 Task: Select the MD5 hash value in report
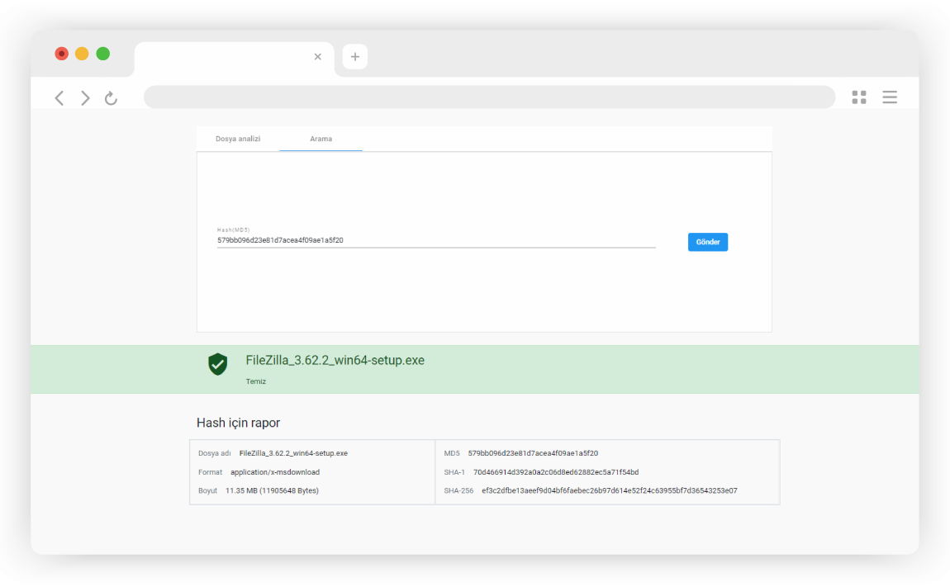click(x=533, y=453)
